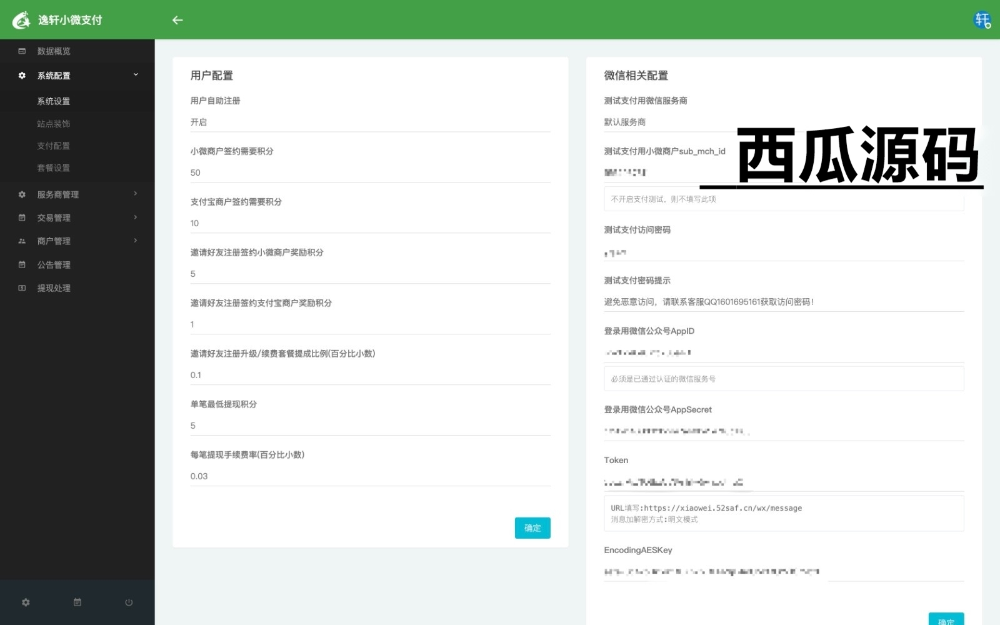Collapse the 系统配置 menu chevron
The height and width of the screenshot is (625, 1000).
tap(136, 75)
